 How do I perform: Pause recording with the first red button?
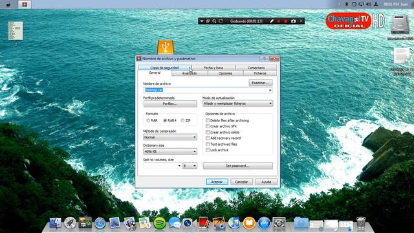279,21
